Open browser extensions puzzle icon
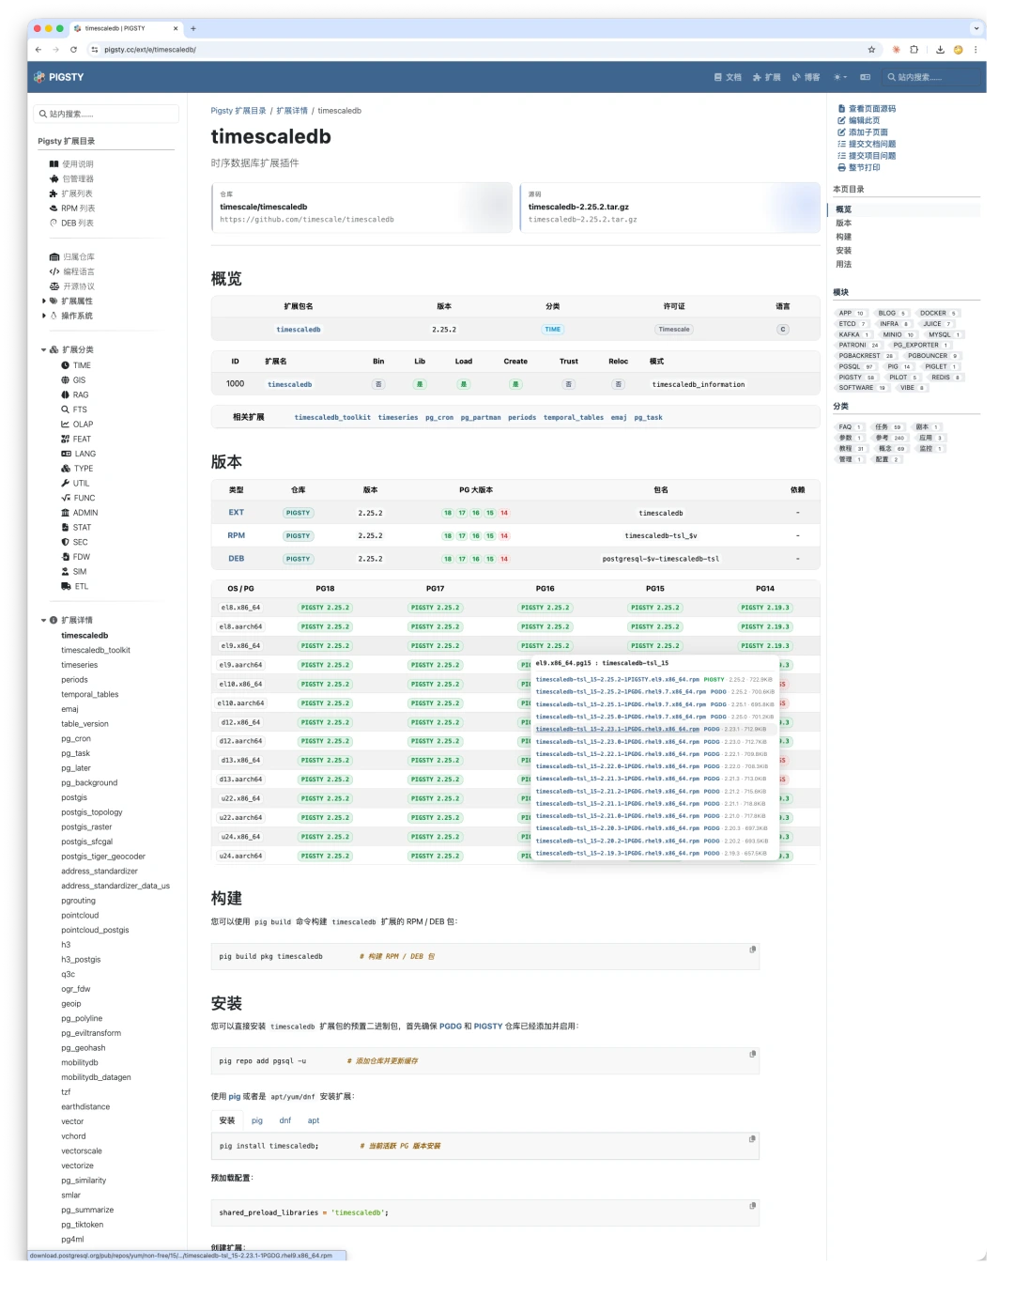The image size is (1014, 1297). tap(914, 50)
